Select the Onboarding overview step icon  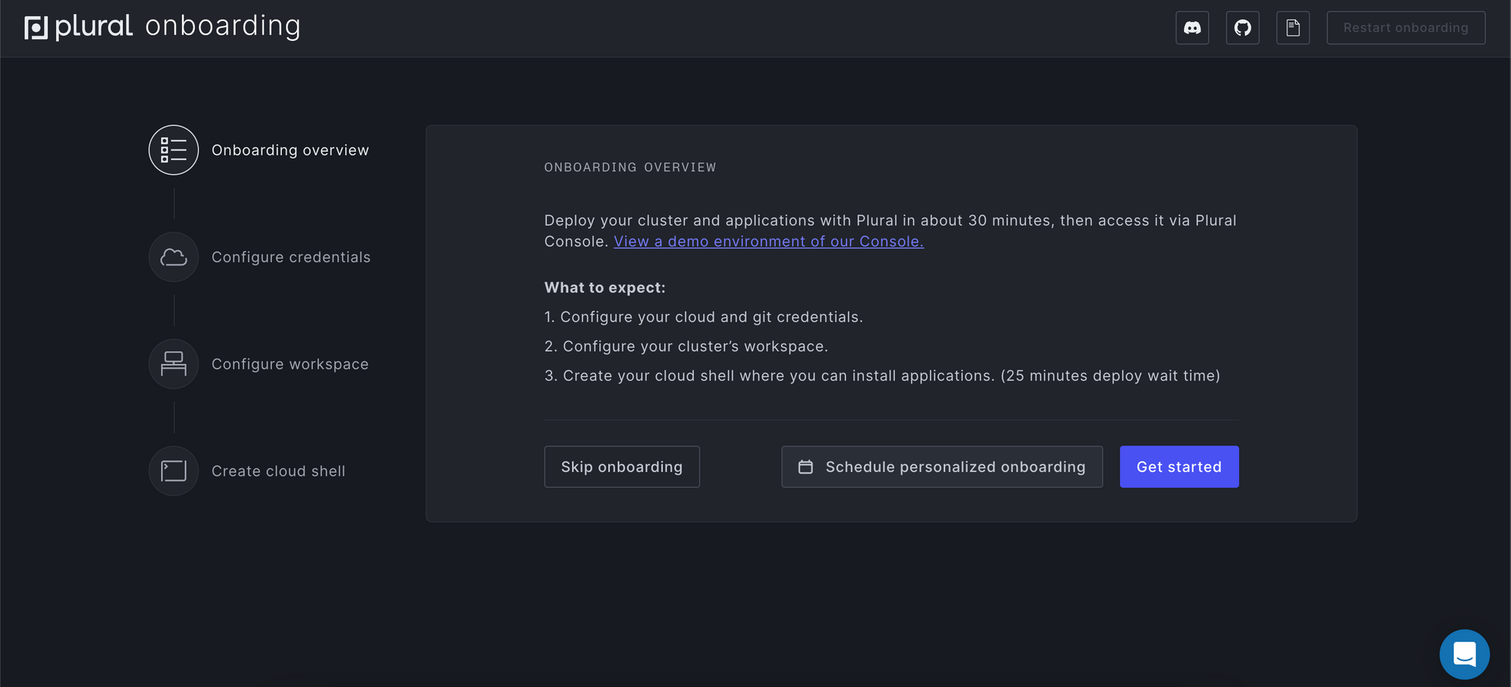coord(174,150)
